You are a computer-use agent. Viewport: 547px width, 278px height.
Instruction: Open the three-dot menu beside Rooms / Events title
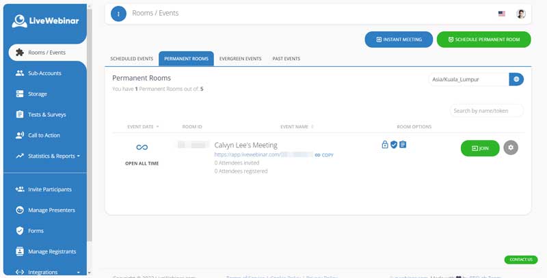click(118, 14)
